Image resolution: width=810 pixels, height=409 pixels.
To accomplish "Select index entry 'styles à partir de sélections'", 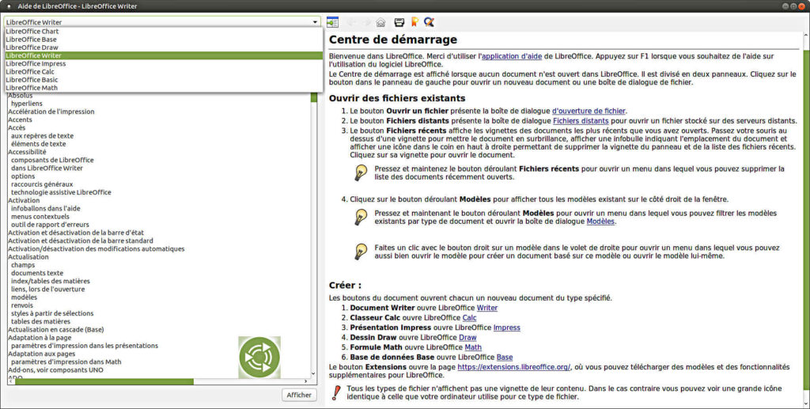I will 52,313.
